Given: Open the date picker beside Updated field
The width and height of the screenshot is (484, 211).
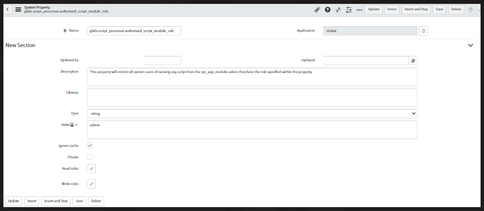Looking at the screenshot, I should click(x=413, y=60).
